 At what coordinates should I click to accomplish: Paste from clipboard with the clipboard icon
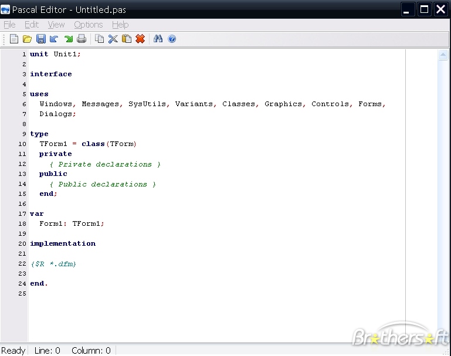[127, 39]
